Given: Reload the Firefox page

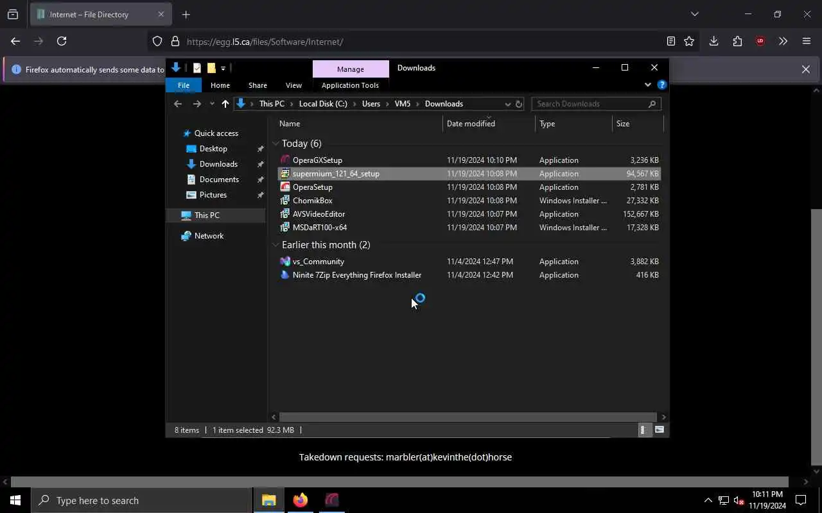Looking at the screenshot, I should [x=62, y=41].
